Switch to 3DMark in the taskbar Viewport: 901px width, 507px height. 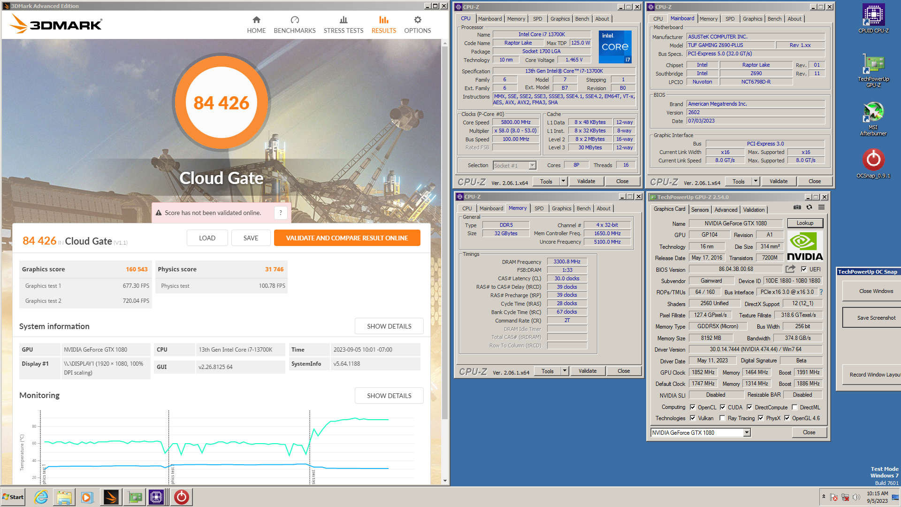111,497
